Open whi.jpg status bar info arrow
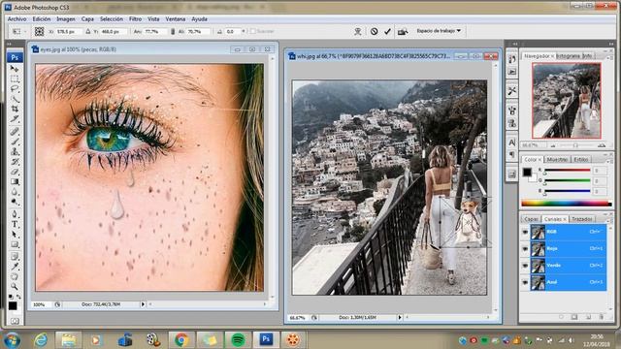Image resolution: width=621 pixels, height=349 pixels. click(x=400, y=317)
